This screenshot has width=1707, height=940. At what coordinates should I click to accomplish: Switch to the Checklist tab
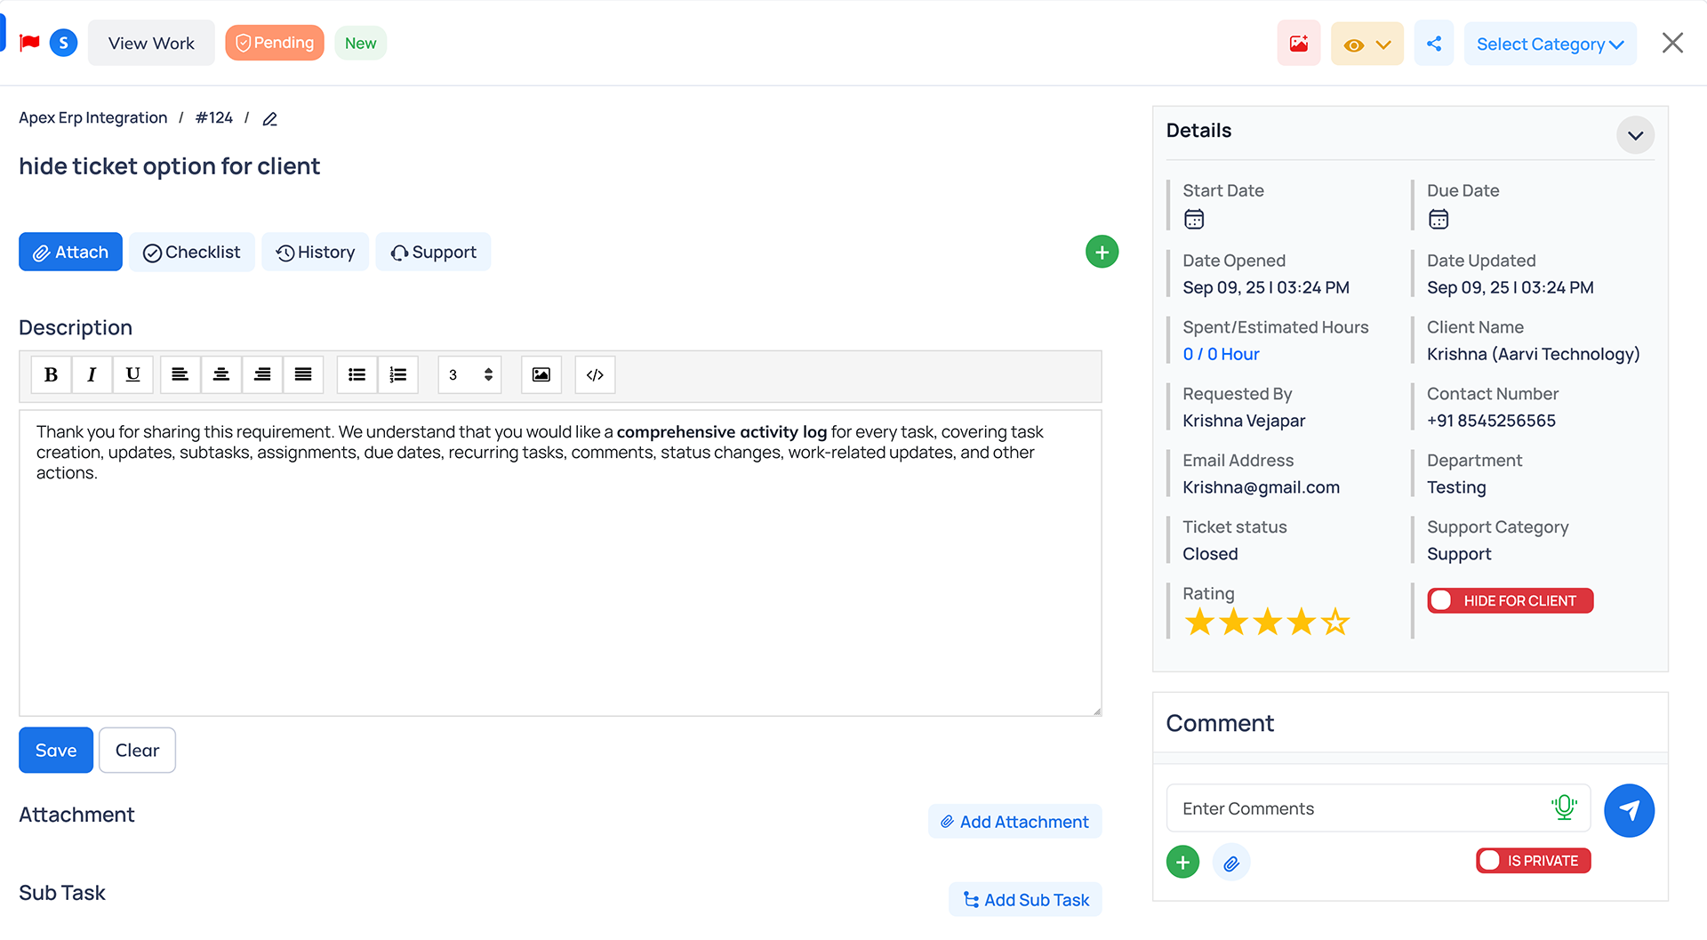[x=192, y=253]
